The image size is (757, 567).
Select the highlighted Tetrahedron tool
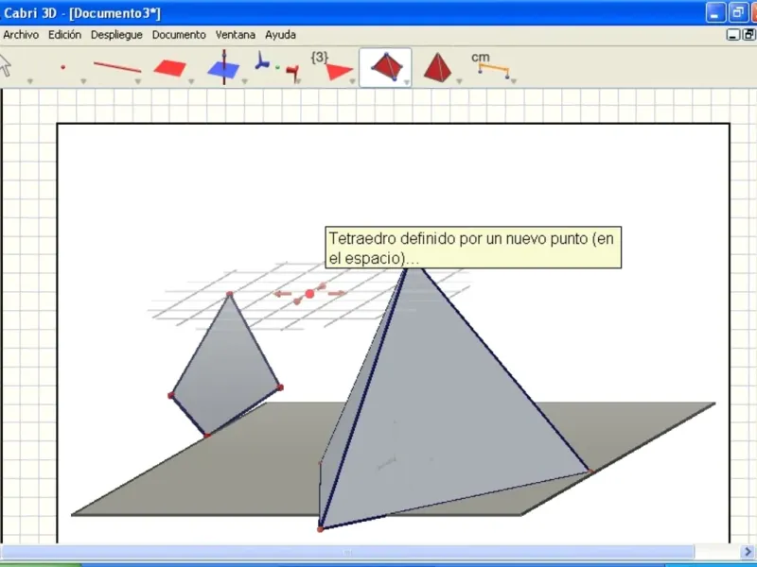click(386, 66)
